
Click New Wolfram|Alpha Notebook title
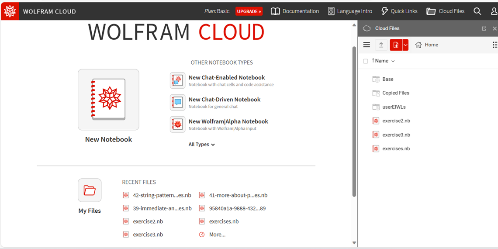click(x=228, y=121)
